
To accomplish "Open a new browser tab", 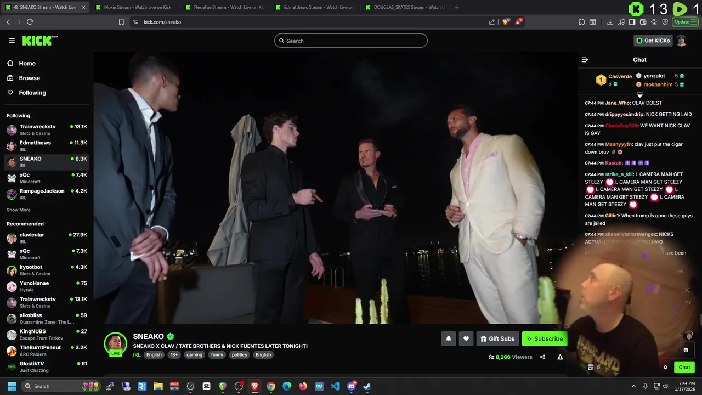I will point(457,7).
